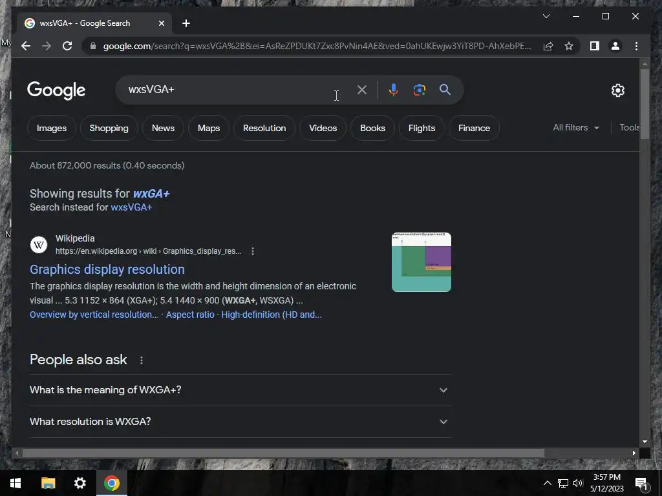
Task: Click the horizontal scrollbar thumb
Action: 283,453
